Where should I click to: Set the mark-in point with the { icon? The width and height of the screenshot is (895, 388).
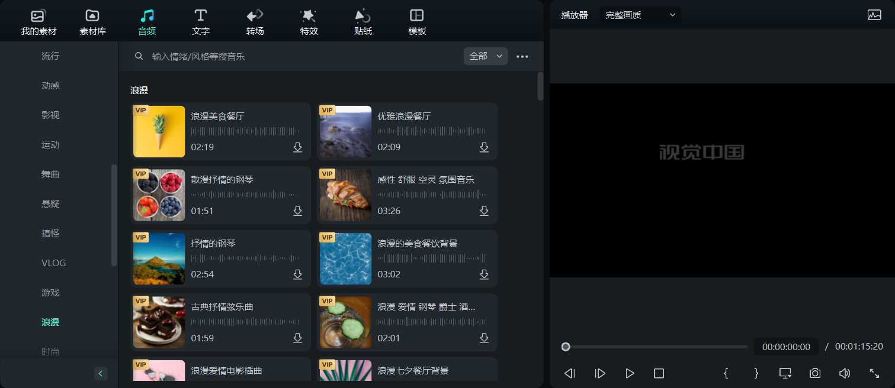click(726, 373)
